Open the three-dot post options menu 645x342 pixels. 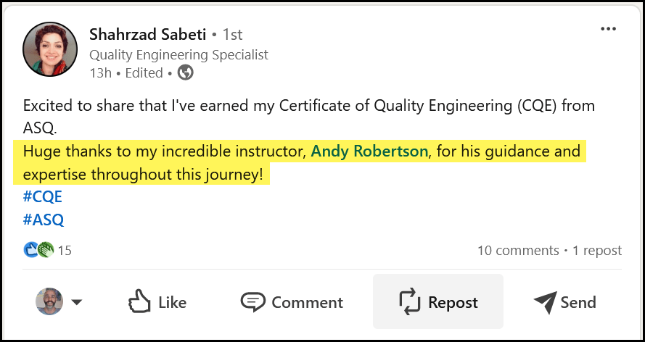pyautogui.click(x=608, y=29)
